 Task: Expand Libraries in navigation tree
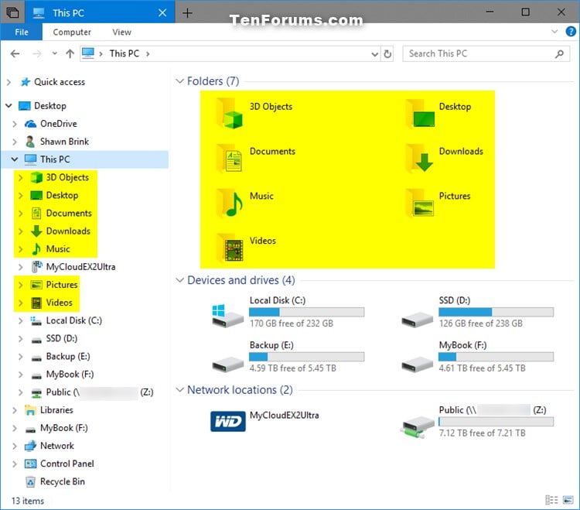[x=15, y=410]
